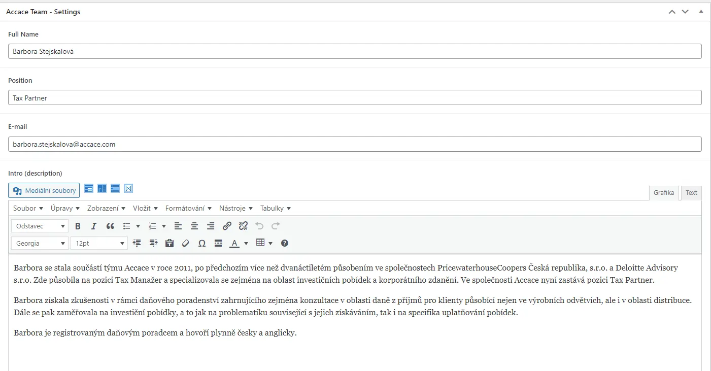The image size is (711, 371).
Task: Apply italic formatting
Action: point(93,226)
